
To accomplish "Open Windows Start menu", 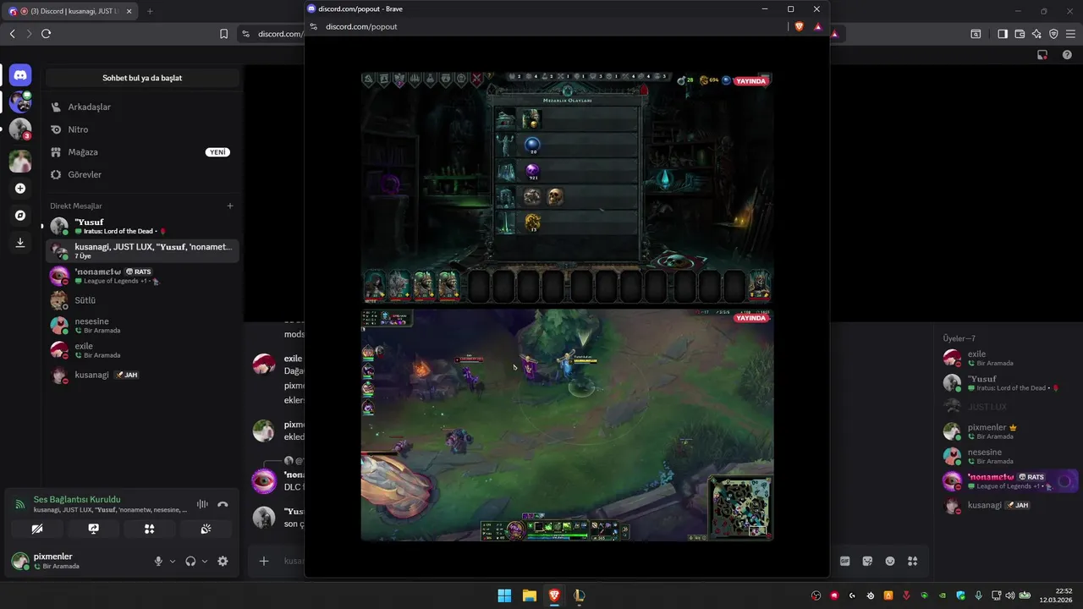I will [504, 595].
